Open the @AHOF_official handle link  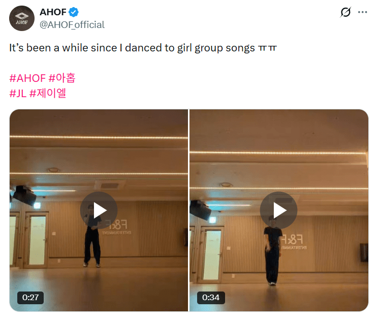72,25
